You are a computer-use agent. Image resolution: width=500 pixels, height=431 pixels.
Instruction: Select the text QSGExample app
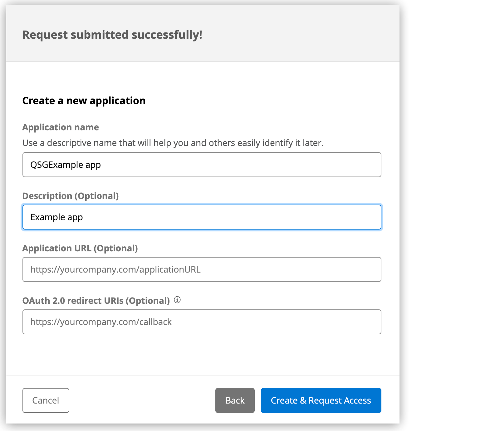click(x=65, y=165)
